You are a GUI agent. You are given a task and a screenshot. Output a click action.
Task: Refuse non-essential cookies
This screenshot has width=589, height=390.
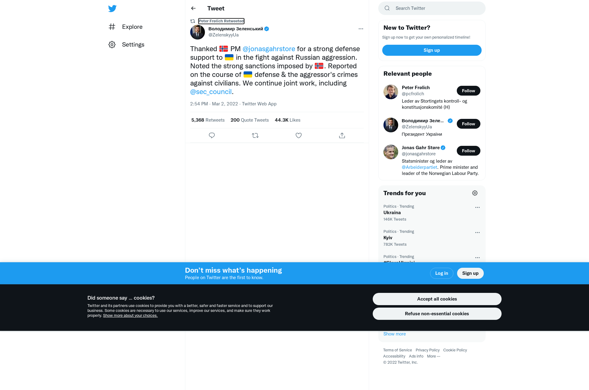tap(437, 314)
